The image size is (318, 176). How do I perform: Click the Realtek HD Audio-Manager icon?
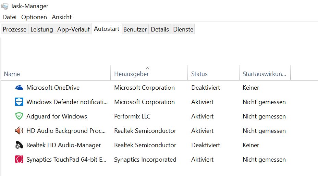(19, 145)
